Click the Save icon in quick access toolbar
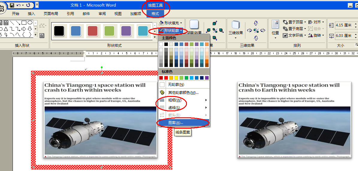 pos(12,5)
